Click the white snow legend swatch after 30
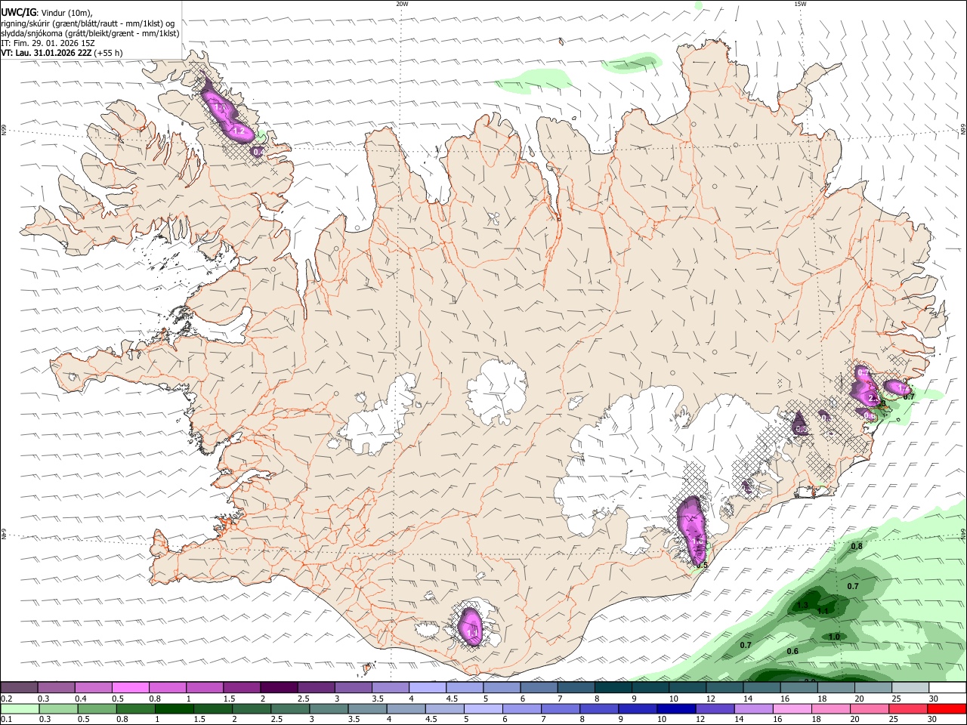The width and height of the screenshot is (967, 725). [x=947, y=687]
